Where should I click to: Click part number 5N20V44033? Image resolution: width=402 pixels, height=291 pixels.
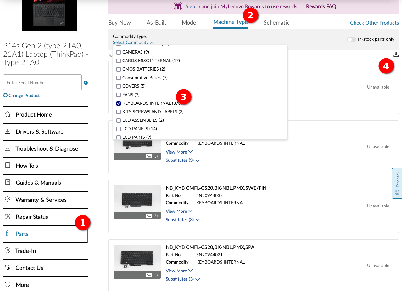(209, 195)
